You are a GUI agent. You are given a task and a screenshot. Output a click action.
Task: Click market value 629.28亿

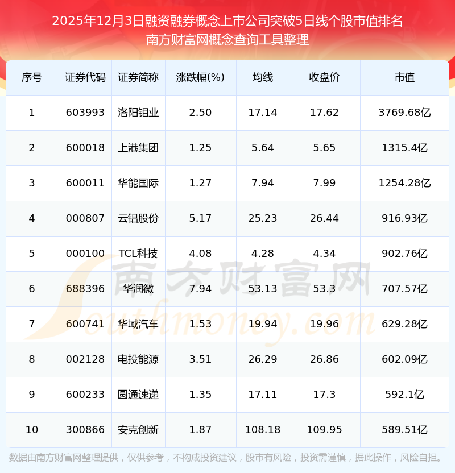404,324
